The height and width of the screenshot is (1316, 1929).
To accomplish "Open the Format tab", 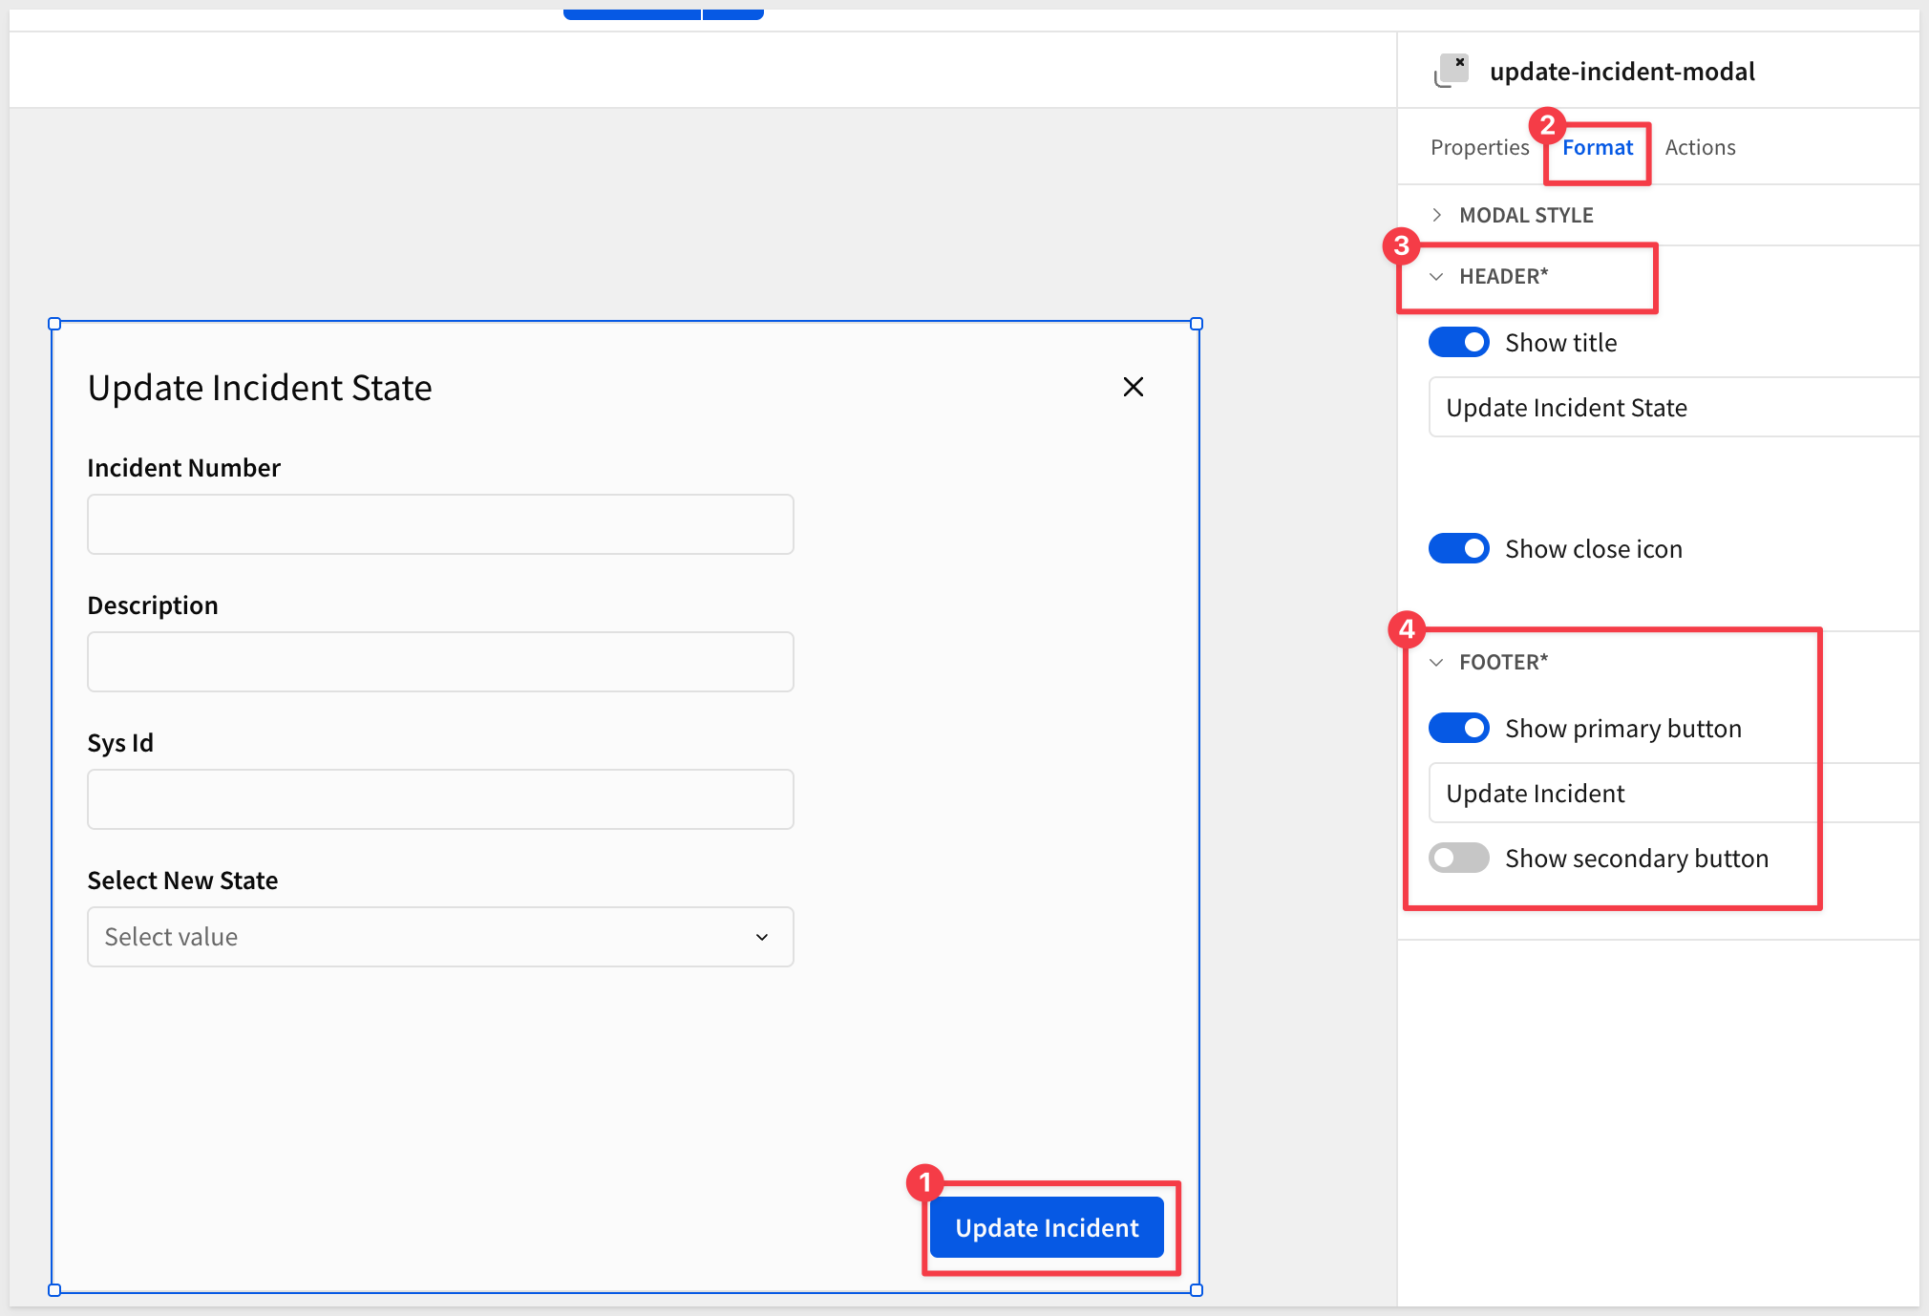I will (1597, 148).
